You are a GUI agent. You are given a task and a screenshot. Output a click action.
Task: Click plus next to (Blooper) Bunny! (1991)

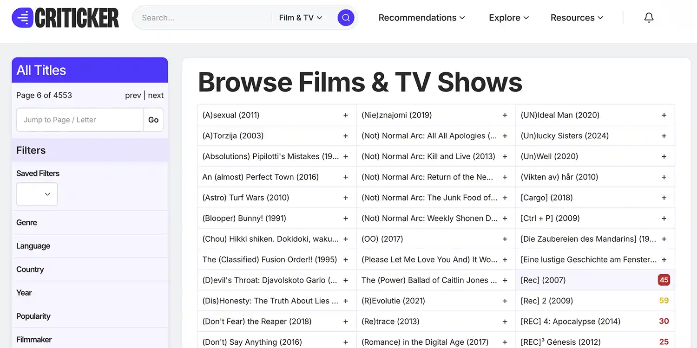tap(346, 218)
